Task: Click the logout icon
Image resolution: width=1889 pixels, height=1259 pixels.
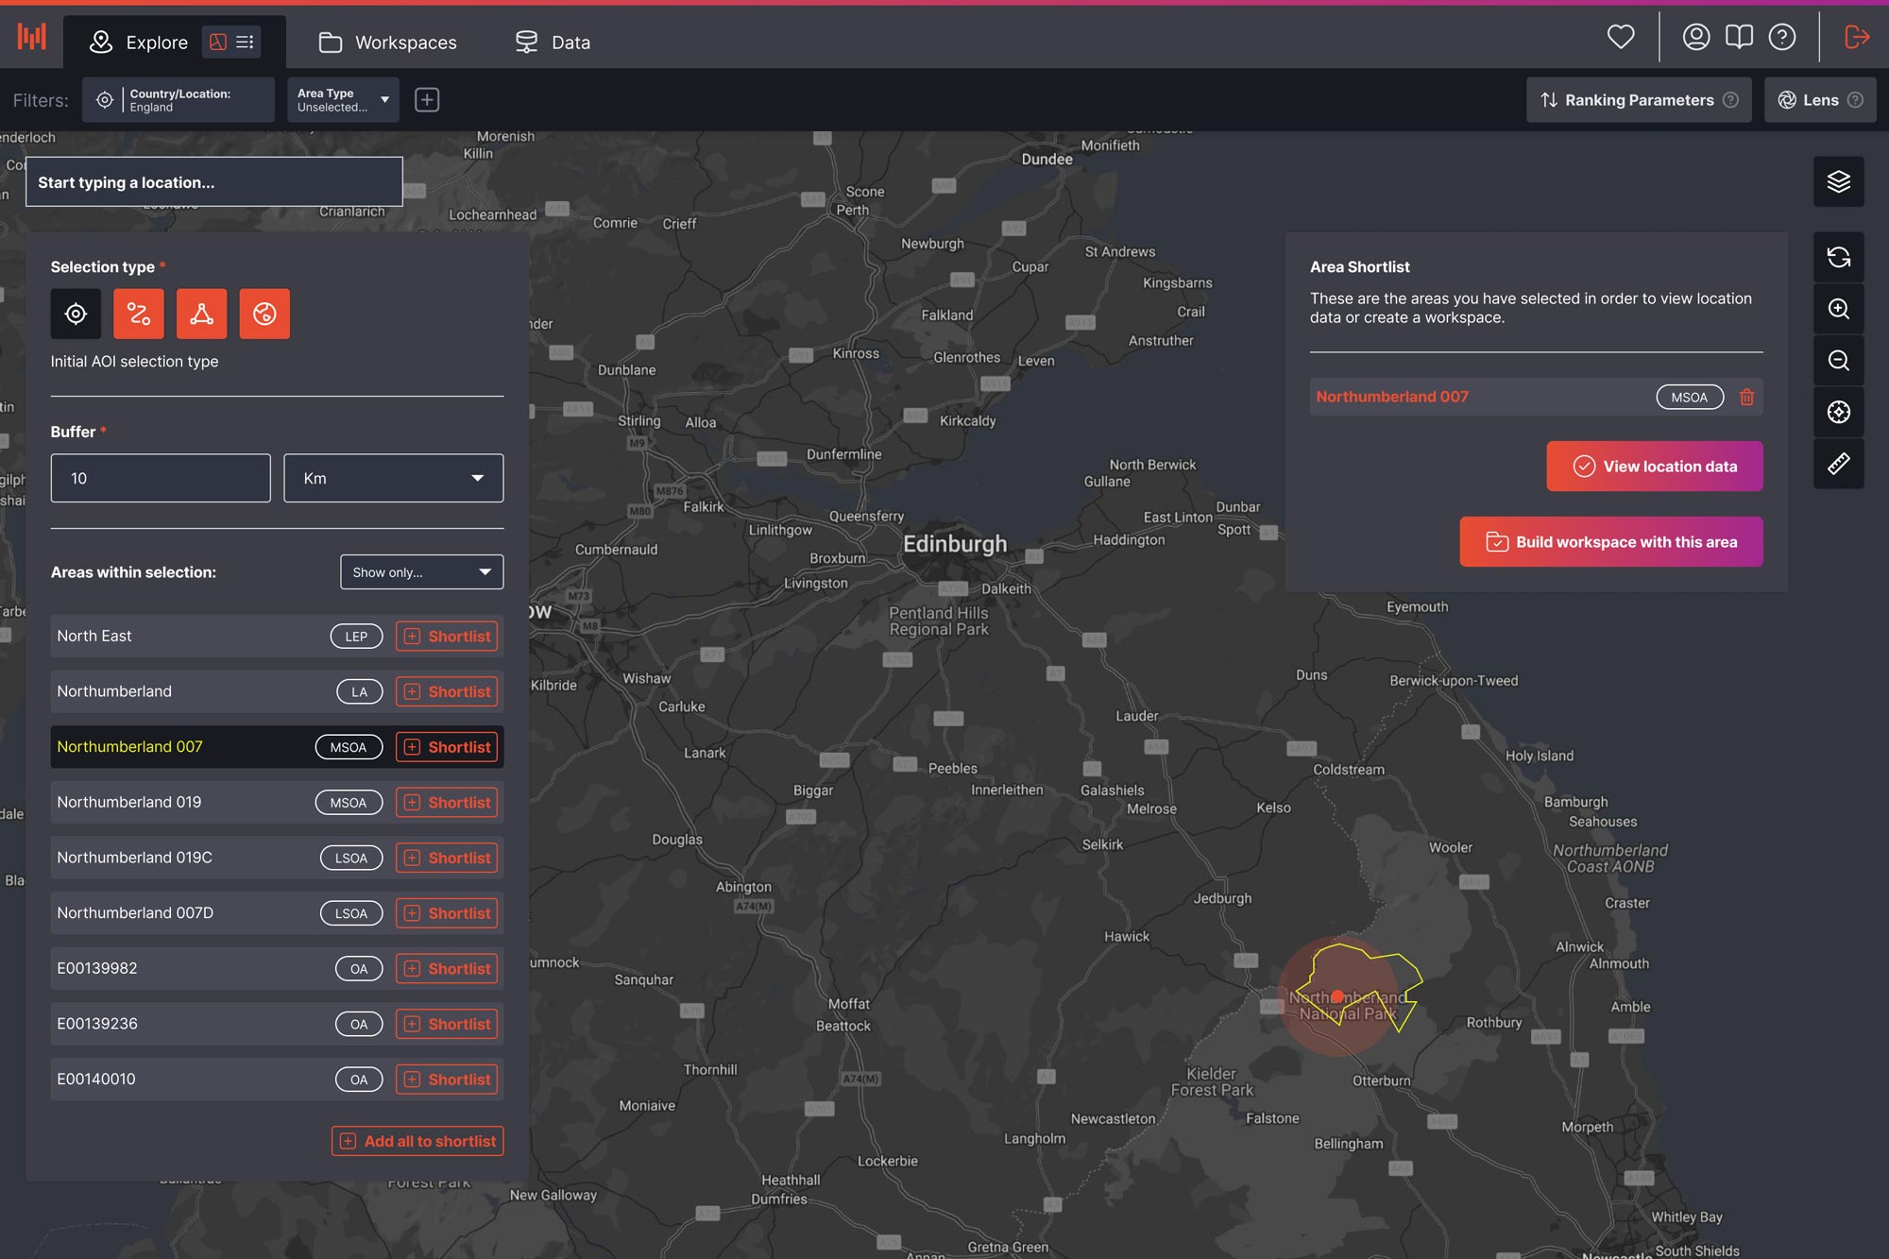Action: 1857,37
